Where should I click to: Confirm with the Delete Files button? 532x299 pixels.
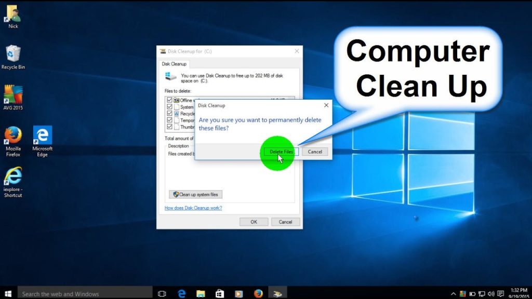point(281,152)
